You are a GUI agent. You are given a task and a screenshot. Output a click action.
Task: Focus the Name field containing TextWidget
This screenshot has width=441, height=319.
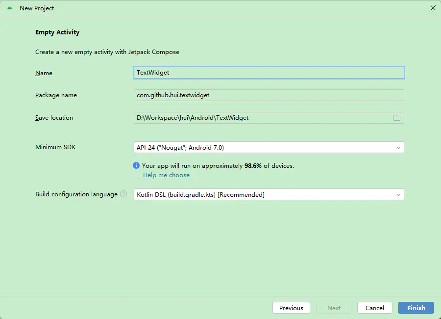pyautogui.click(x=269, y=73)
